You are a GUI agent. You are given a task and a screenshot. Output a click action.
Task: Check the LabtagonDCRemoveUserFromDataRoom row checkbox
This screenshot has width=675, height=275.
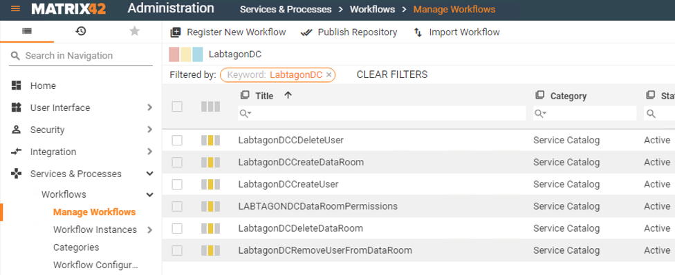[177, 251]
